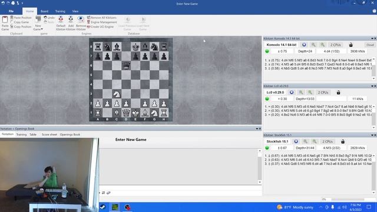The width and height of the screenshot is (377, 212).
Task: Click the Default Kibitzer icon
Action: 61,19
